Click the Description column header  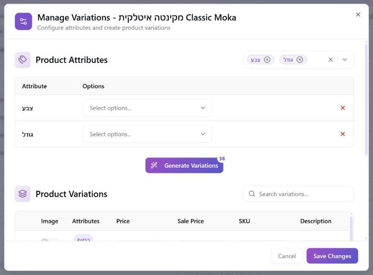point(316,221)
